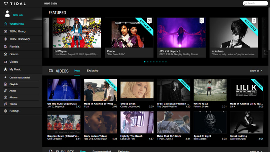Play Body on Me video thumbnail
Image resolution: width=270 pixels, height=152 pixels.
pyautogui.click(x=100, y=122)
